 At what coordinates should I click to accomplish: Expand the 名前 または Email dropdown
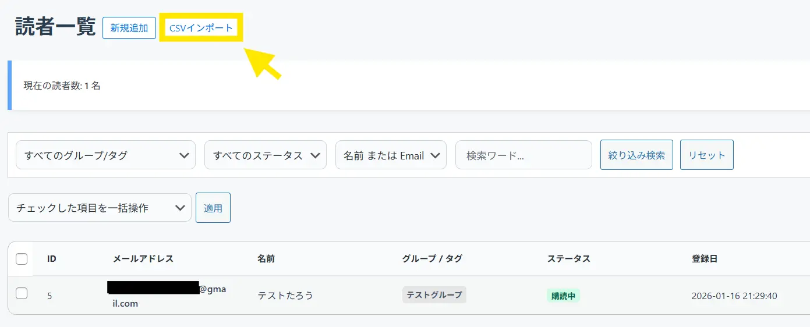(x=391, y=155)
